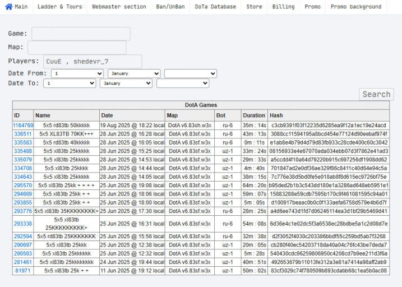Screen dimensions: 402x287
Task: Select date 11 Jun 2025 @ 19:12 local
Action: click(x=132, y=271)
